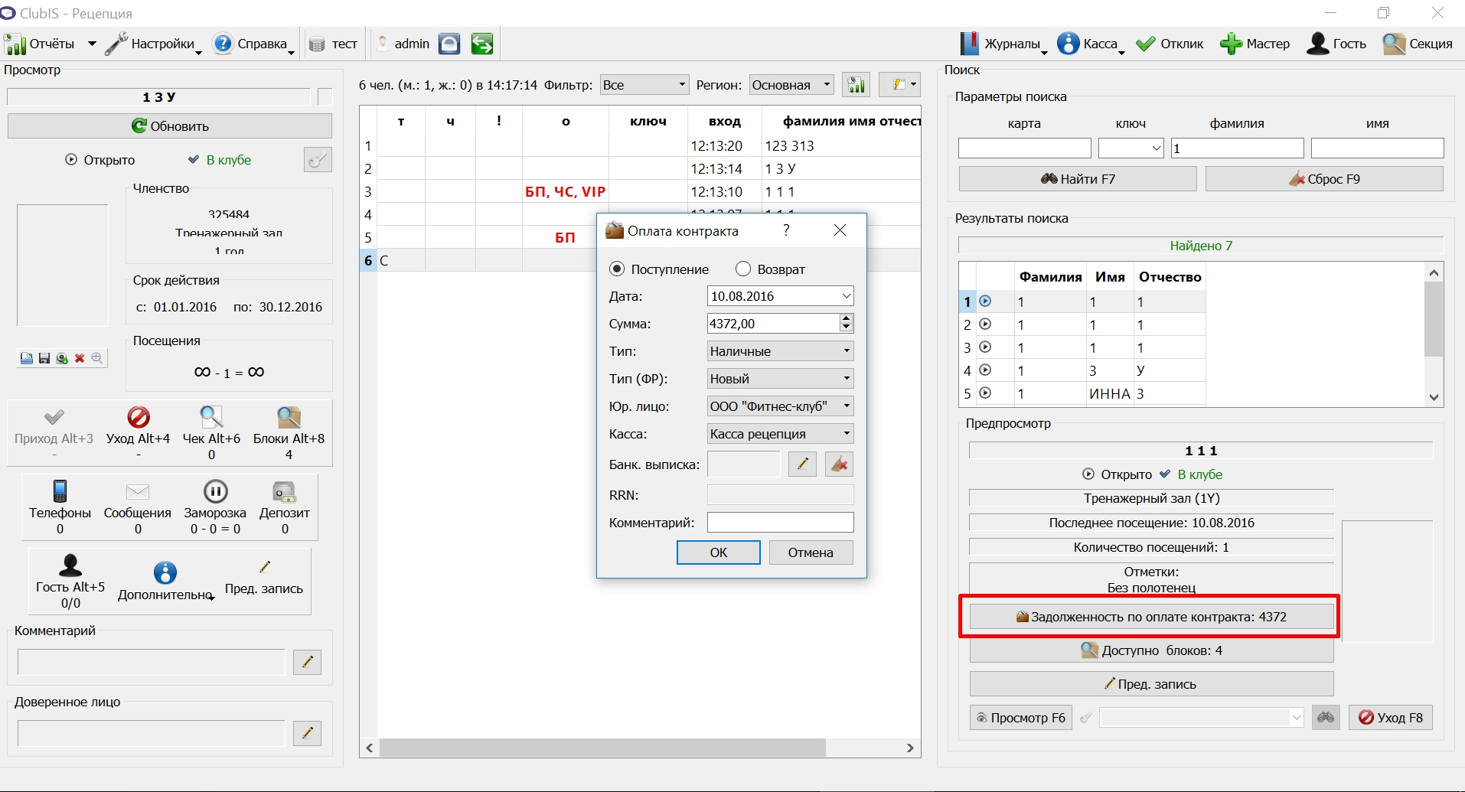
Task: Click the load photo from file icon
Action: (x=27, y=358)
